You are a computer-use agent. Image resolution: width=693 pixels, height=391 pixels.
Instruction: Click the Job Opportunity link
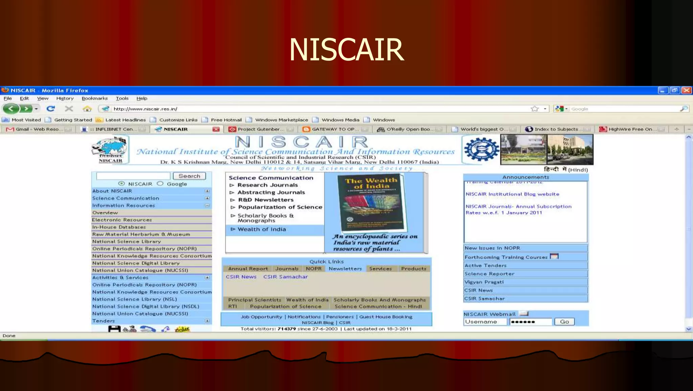[x=261, y=317]
